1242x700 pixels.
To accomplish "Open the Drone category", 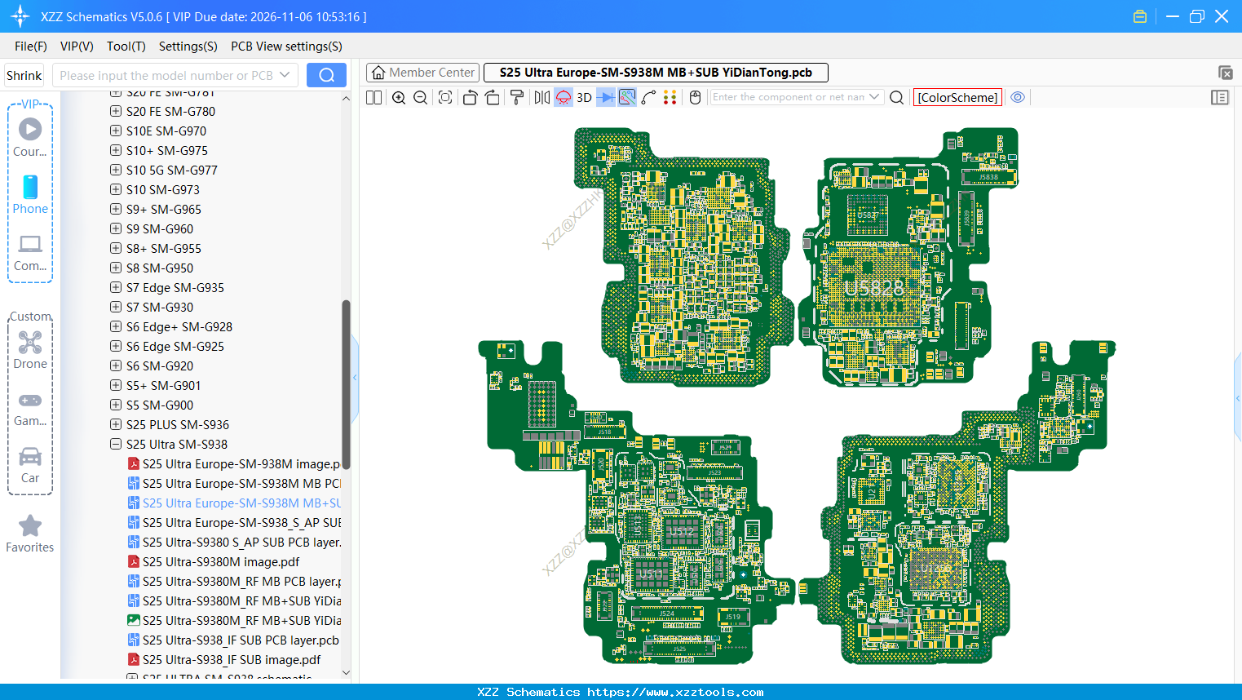I will tap(30, 350).
